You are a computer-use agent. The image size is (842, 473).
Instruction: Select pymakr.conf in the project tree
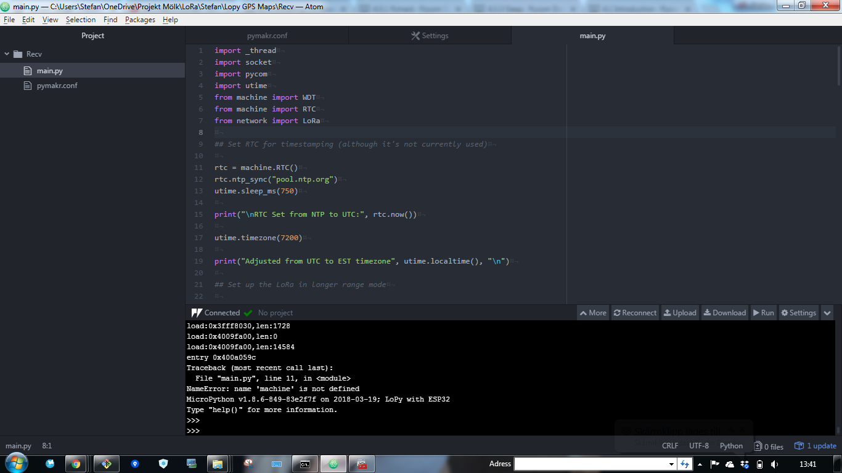57,86
